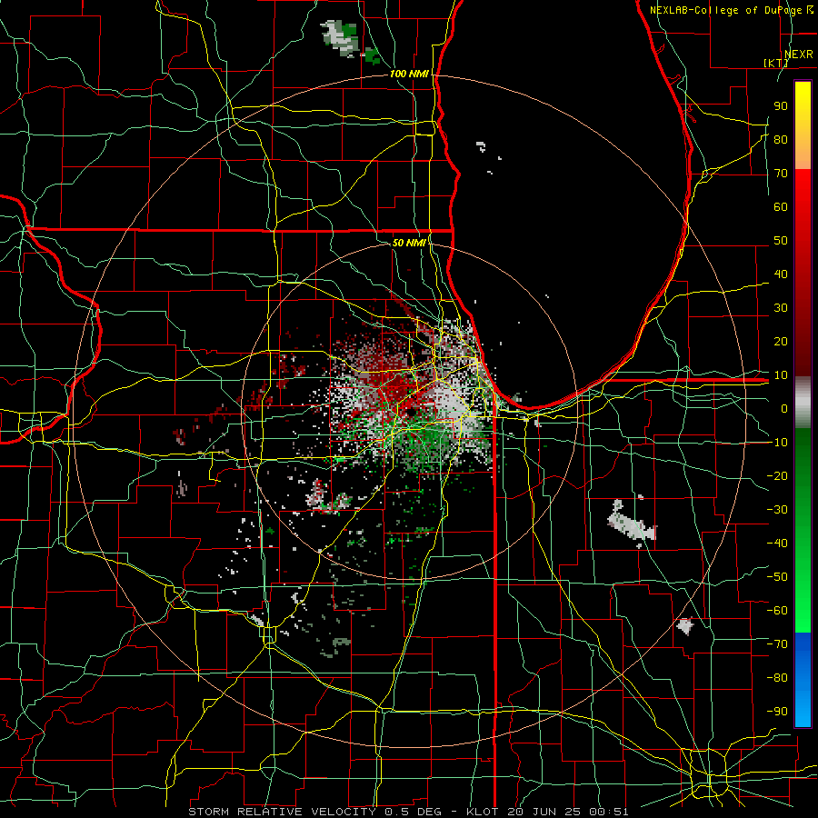Click the -20 scale value
The image size is (818, 818).
(x=777, y=475)
